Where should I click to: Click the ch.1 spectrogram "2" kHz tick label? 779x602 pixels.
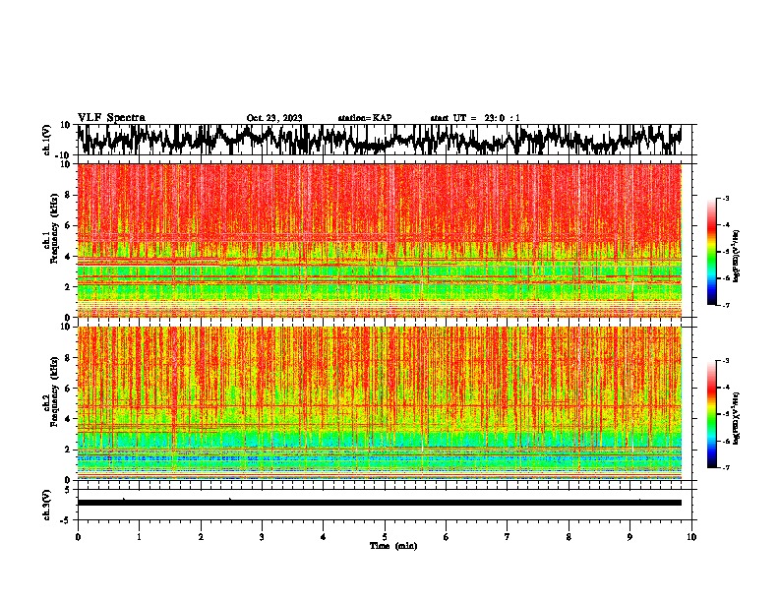click(68, 287)
